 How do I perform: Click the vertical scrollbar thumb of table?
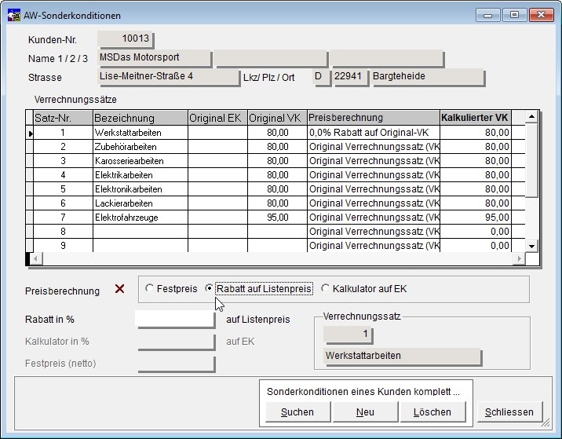tap(531, 160)
